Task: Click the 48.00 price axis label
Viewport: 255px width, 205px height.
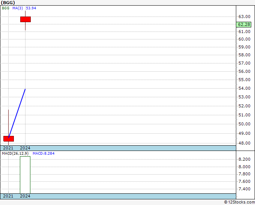Action: point(244,143)
